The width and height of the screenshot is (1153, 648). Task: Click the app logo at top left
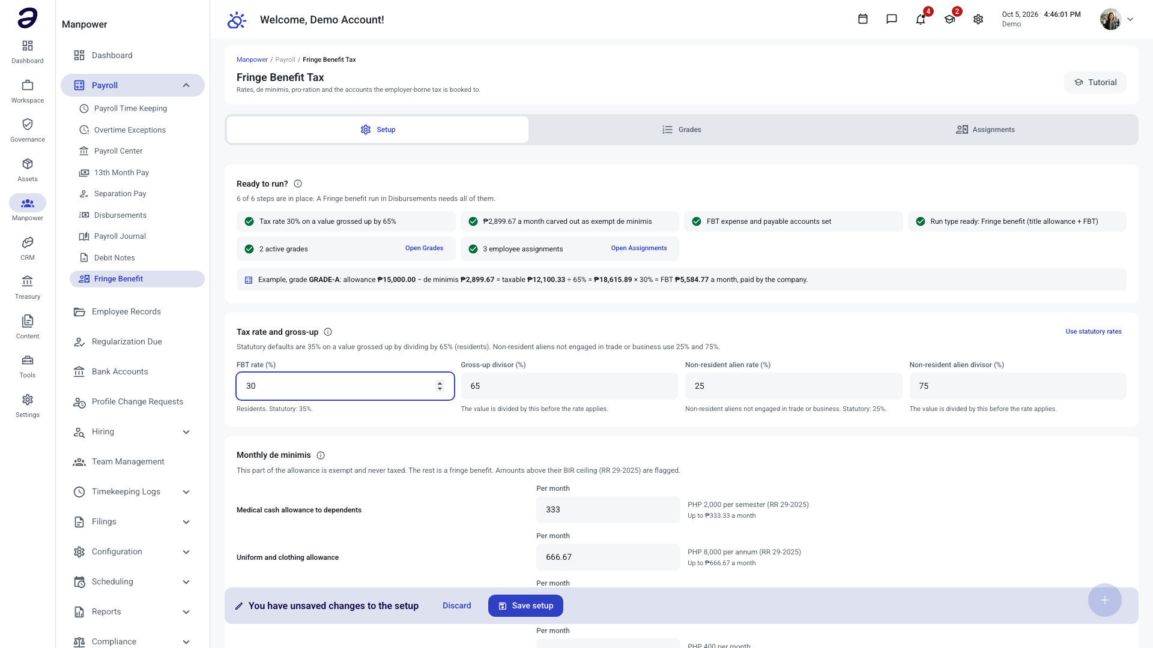(x=28, y=18)
